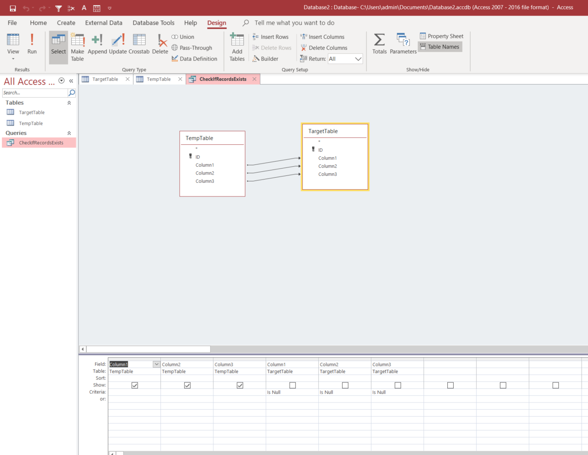Image resolution: width=588 pixels, height=455 pixels.
Task: Select CheckIfRecordsExists query in navigation pane
Action: tap(38, 143)
